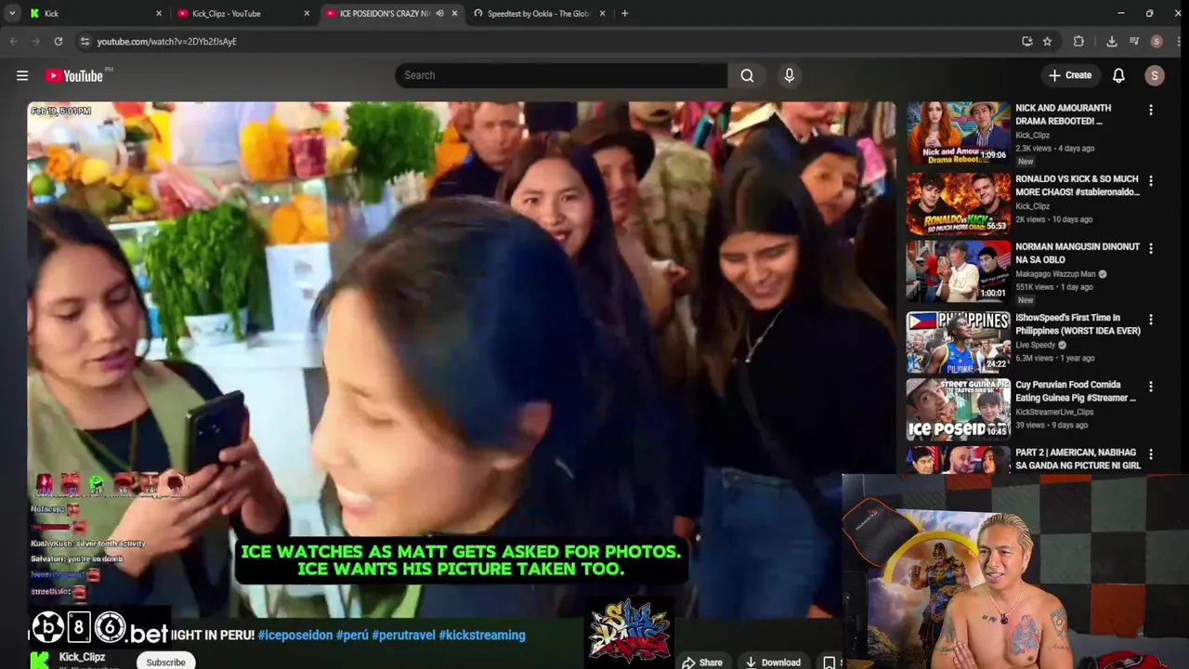The height and width of the screenshot is (669, 1189).
Task: Open iShowSpeed Philippines video thumbnail
Action: point(958,342)
